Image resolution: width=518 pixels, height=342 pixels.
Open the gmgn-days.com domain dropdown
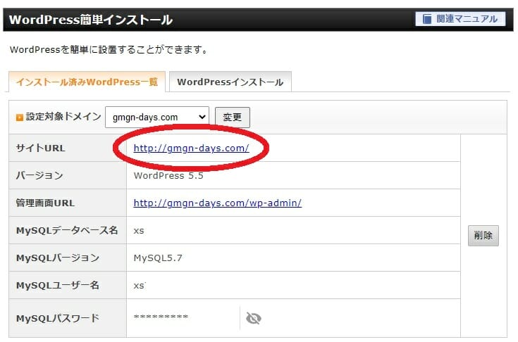(157, 117)
